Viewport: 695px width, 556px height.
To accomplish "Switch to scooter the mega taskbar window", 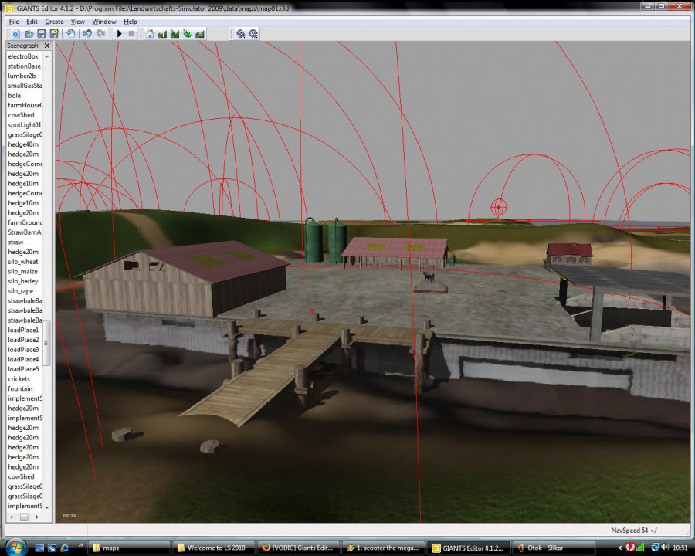I will [x=384, y=548].
